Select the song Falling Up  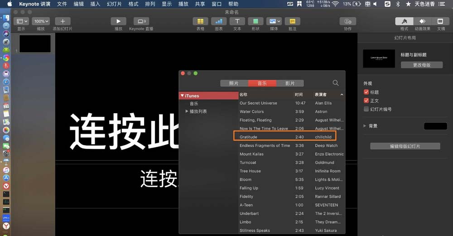click(292, 188)
